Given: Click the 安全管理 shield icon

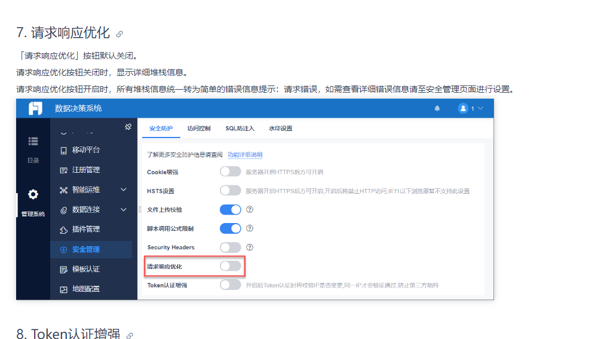Looking at the screenshot, I should (x=64, y=250).
